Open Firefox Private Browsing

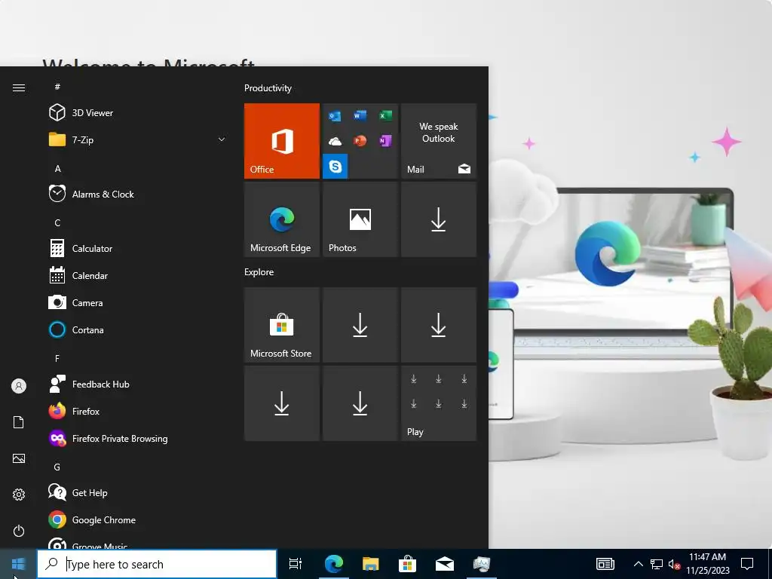point(138,438)
